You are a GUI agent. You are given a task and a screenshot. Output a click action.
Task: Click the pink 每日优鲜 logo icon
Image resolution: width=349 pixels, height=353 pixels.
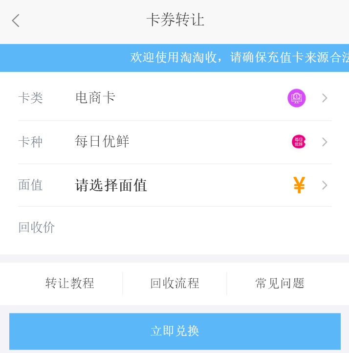point(299,142)
